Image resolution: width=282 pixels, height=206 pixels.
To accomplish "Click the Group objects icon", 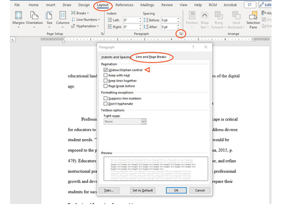I will click(267, 19).
